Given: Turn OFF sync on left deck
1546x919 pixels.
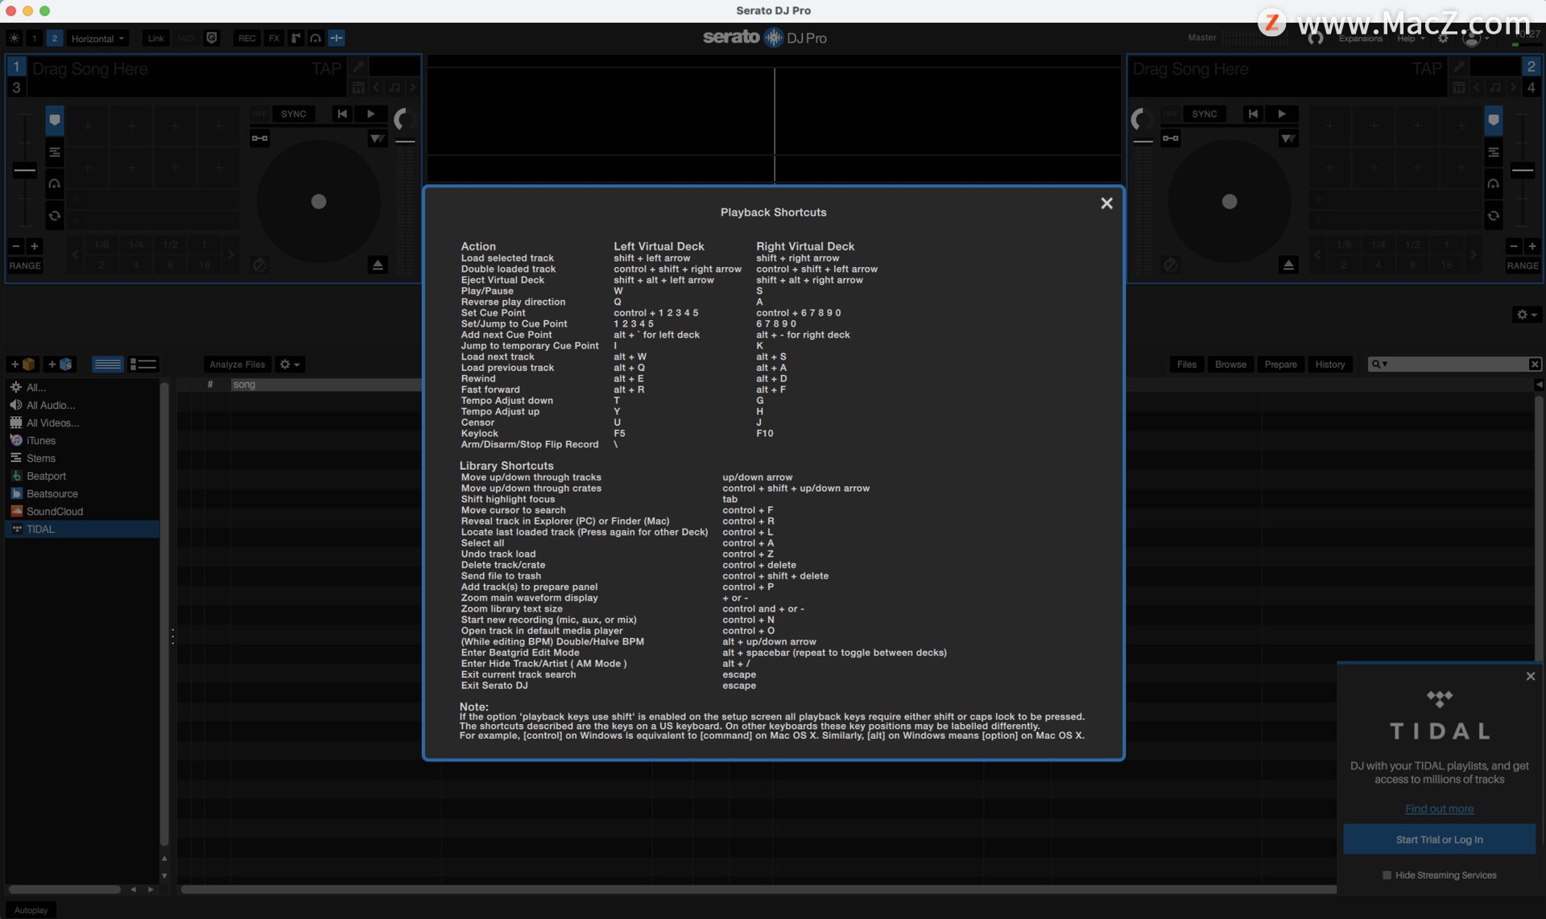Looking at the screenshot, I should pos(259,114).
